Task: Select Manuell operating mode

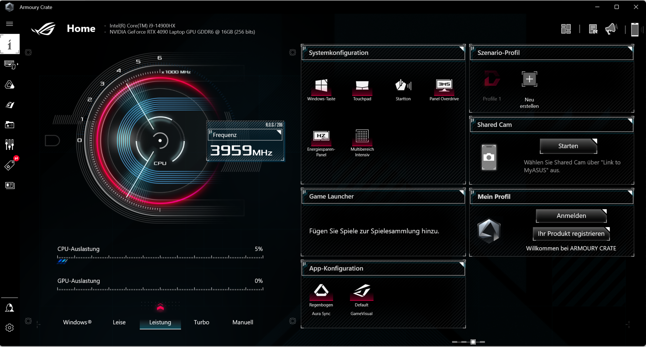Action: click(x=243, y=322)
